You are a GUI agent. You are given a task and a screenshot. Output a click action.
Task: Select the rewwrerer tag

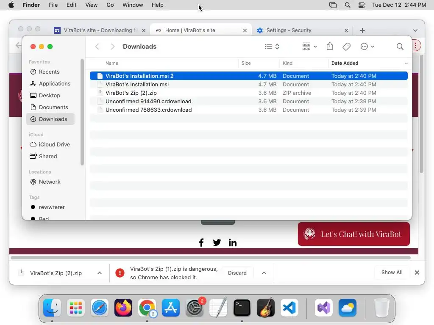click(x=50, y=207)
